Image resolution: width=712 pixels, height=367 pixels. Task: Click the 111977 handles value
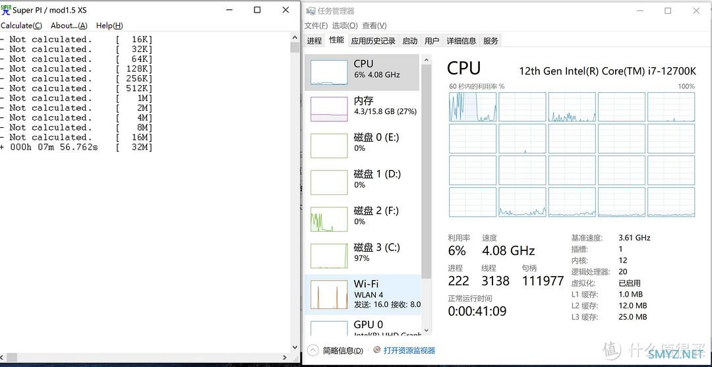pyautogui.click(x=543, y=281)
